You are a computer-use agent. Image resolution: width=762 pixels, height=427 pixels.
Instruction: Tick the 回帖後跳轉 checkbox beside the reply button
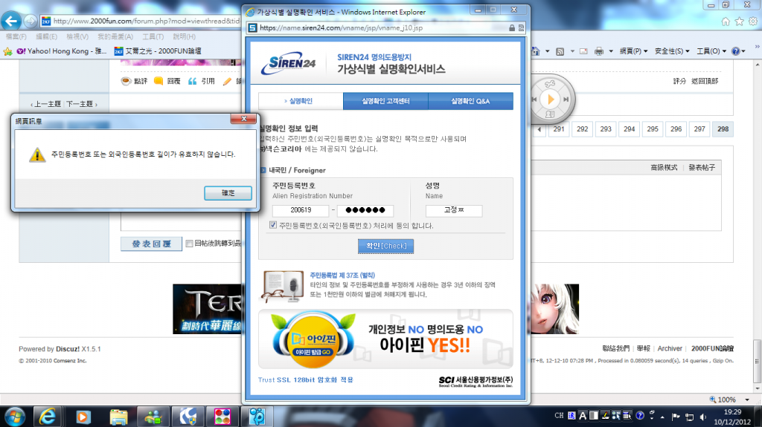point(190,244)
